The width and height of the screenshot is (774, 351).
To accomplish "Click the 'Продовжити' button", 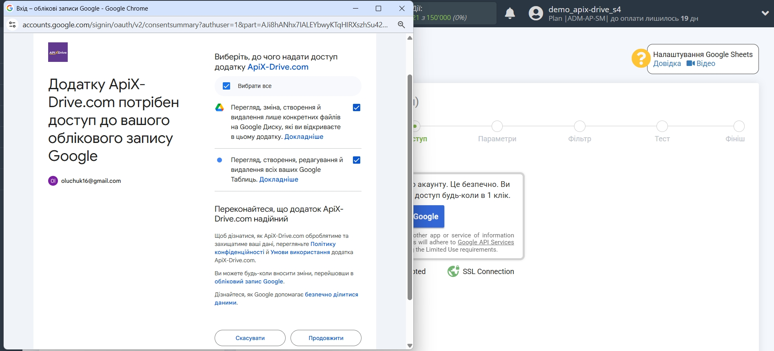I will (326, 338).
